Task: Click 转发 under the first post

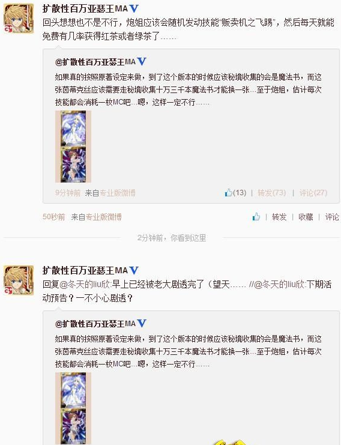Action: tap(279, 217)
